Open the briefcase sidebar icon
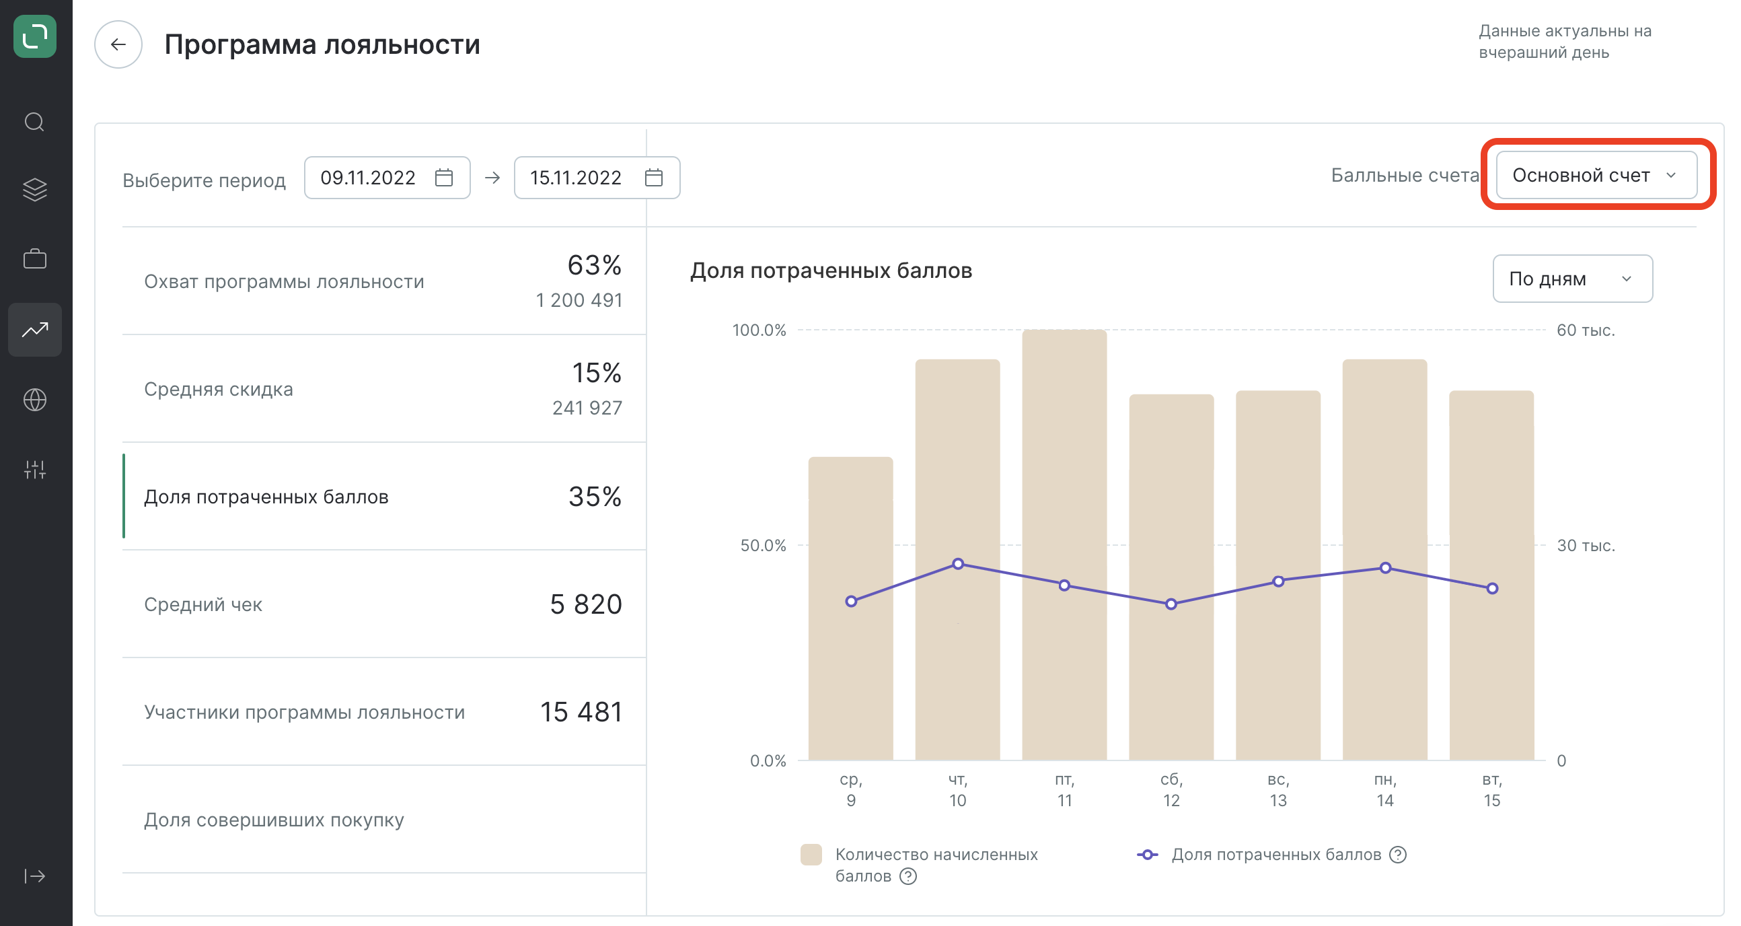 34,259
